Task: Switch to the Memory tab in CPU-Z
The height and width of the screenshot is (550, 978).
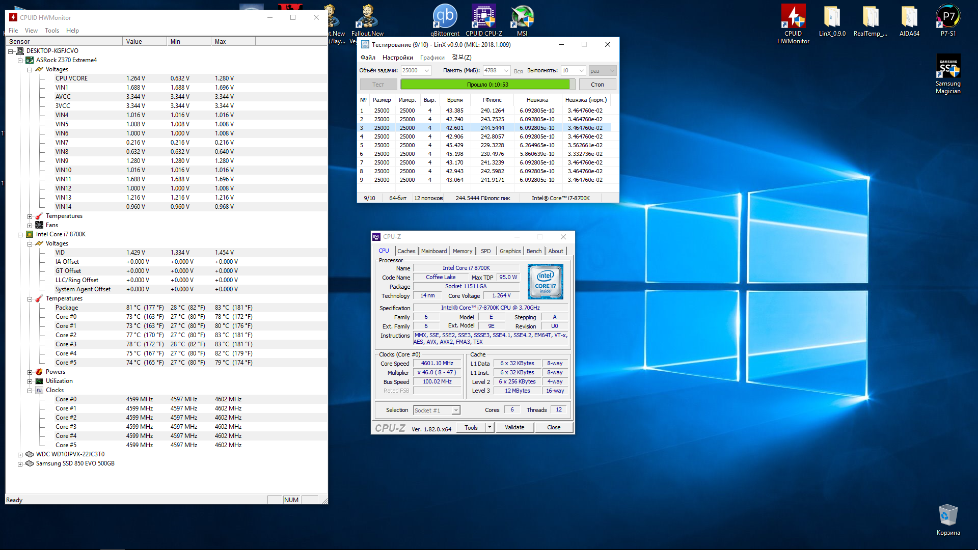Action: point(462,251)
